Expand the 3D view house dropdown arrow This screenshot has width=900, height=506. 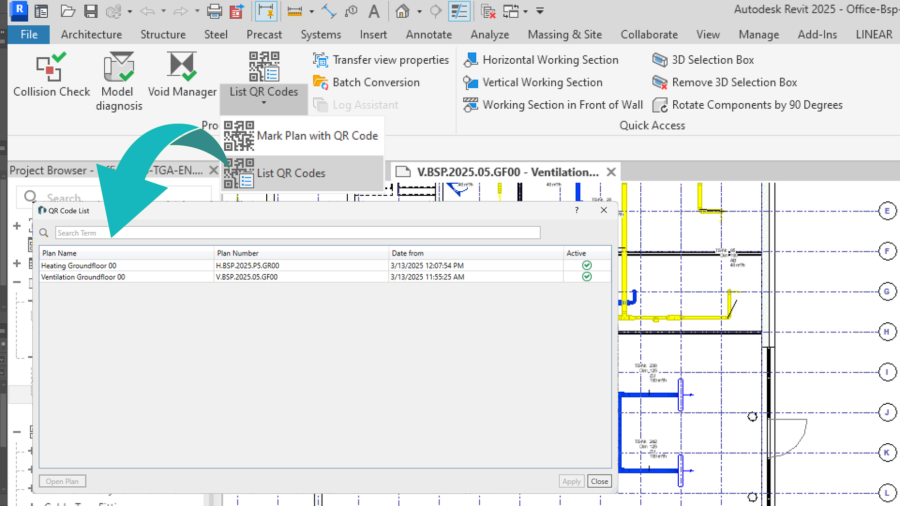(419, 11)
